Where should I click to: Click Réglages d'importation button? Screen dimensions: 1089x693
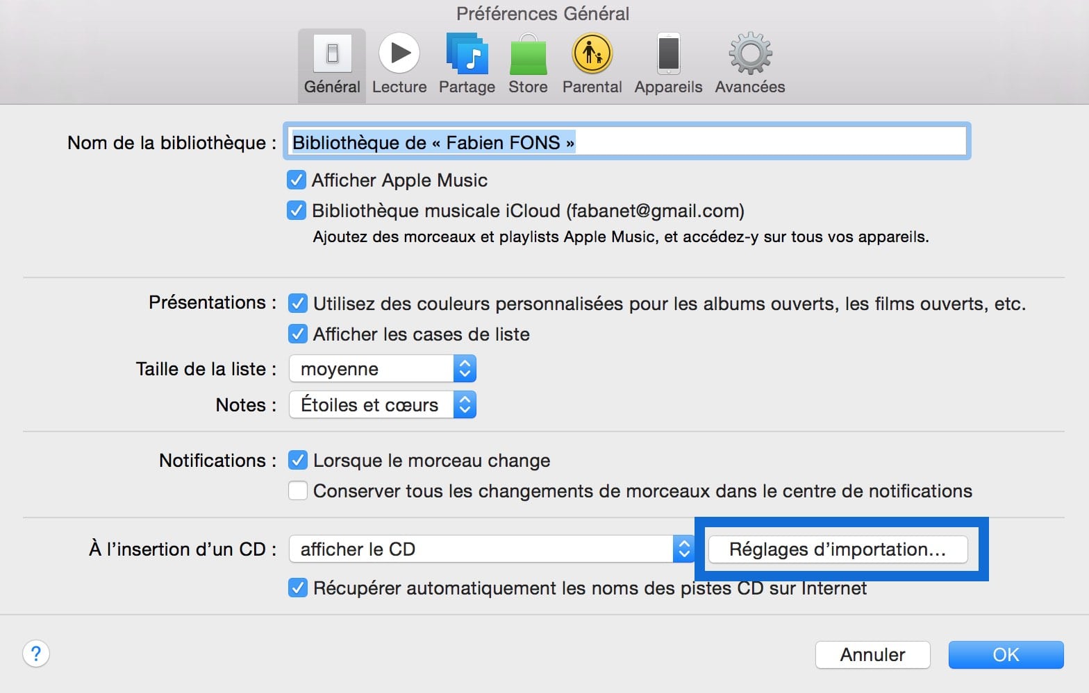click(x=838, y=549)
